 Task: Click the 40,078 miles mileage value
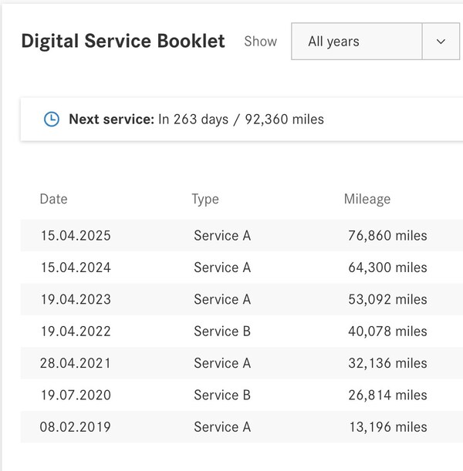[387, 331]
